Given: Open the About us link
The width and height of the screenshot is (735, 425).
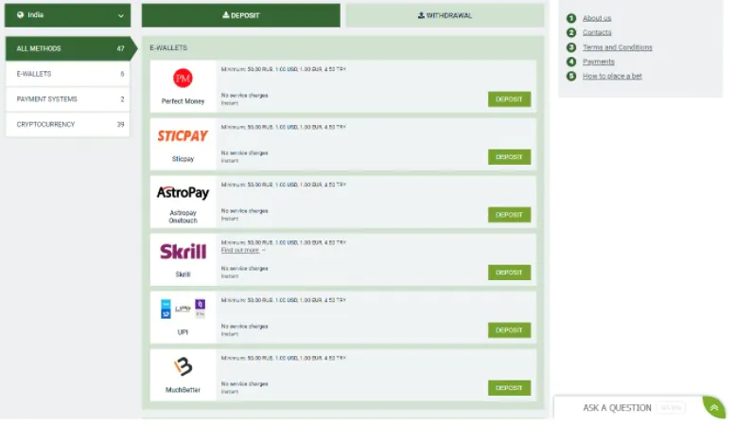Looking at the screenshot, I should point(597,18).
